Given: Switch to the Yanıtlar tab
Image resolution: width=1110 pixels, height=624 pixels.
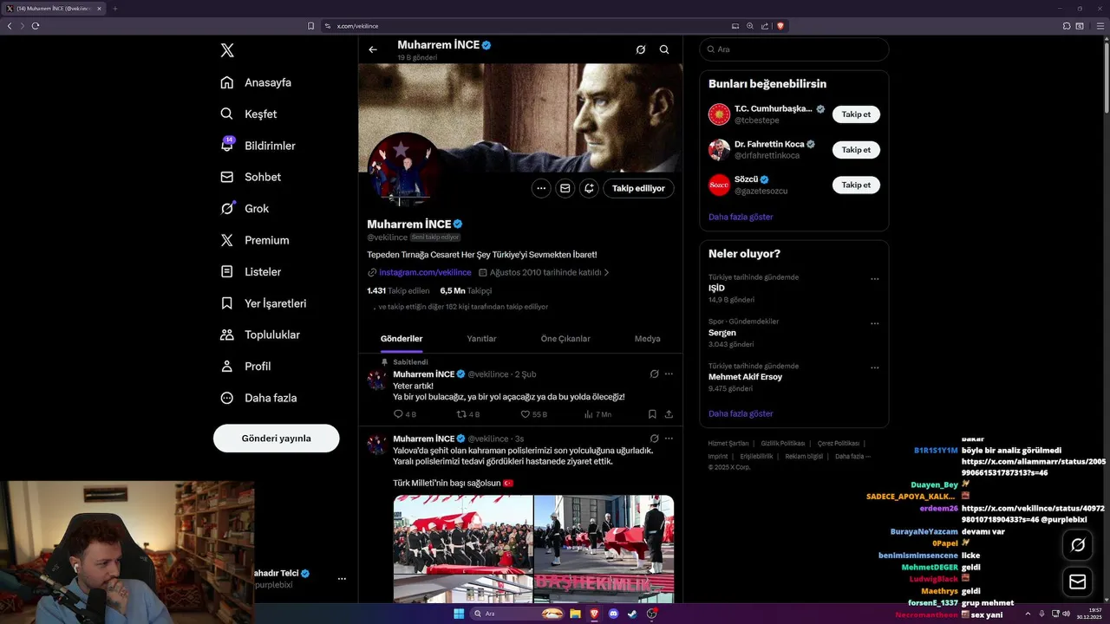Looking at the screenshot, I should click(x=481, y=339).
